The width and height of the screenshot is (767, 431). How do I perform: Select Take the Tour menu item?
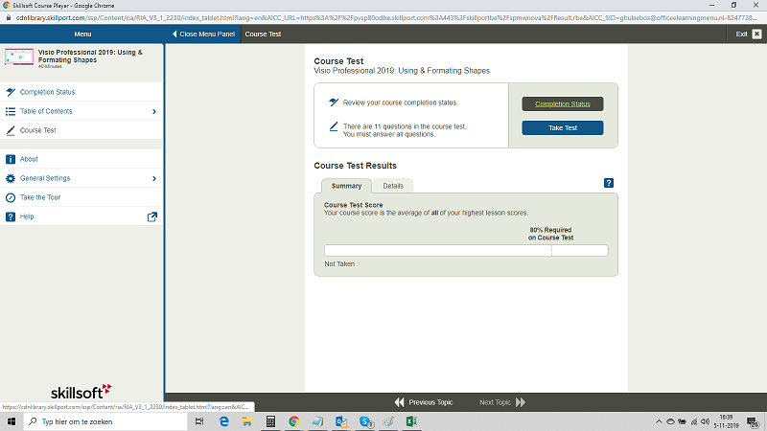[x=81, y=197]
